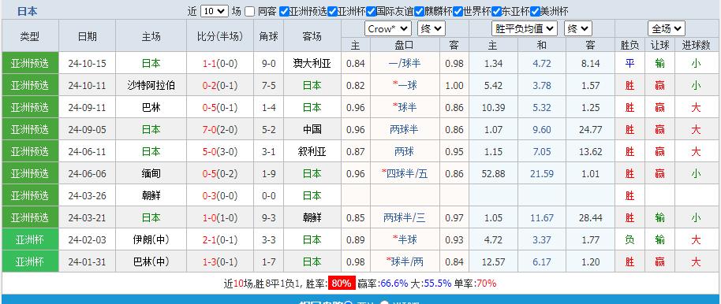Click the 澳大利亚 team name
This screenshot has height=304, width=721.
(312, 63)
